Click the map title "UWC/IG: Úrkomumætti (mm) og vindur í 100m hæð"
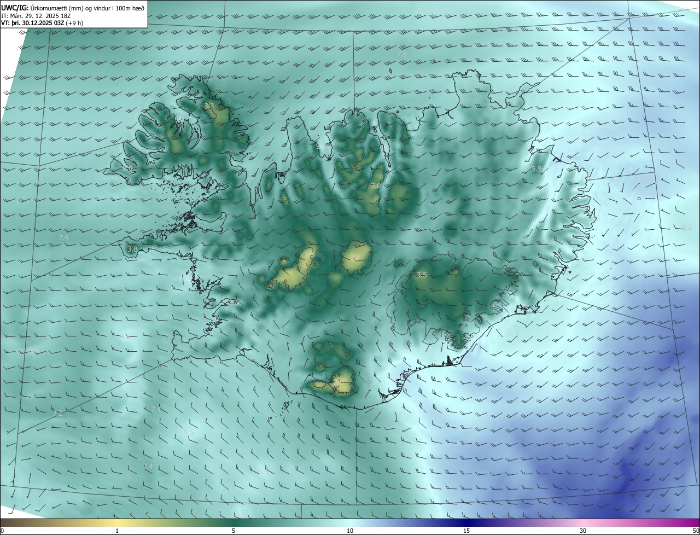700x535 pixels. pos(73,7)
